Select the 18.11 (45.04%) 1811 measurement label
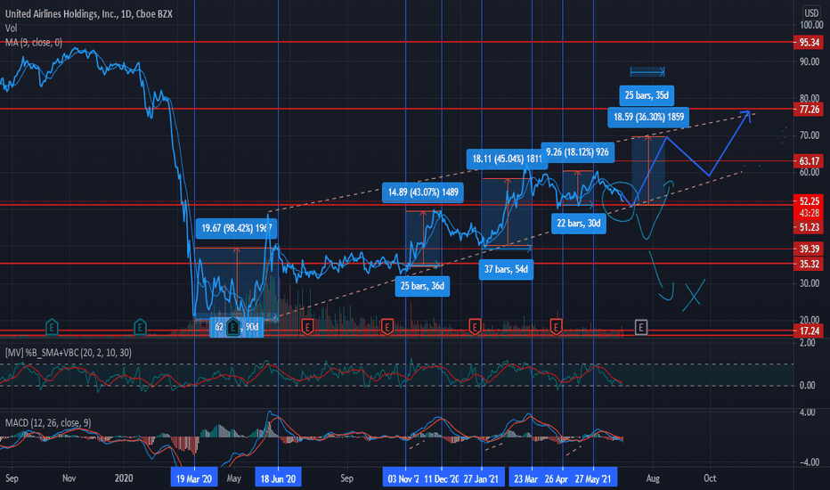The height and width of the screenshot is (490, 830). [x=507, y=159]
